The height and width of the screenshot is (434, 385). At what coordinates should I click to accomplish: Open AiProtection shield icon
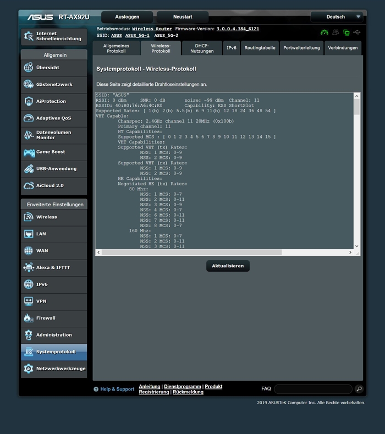pyautogui.click(x=29, y=101)
